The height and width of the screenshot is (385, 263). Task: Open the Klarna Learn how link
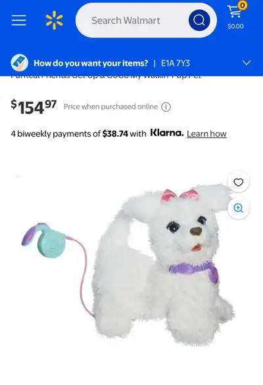coord(206,134)
